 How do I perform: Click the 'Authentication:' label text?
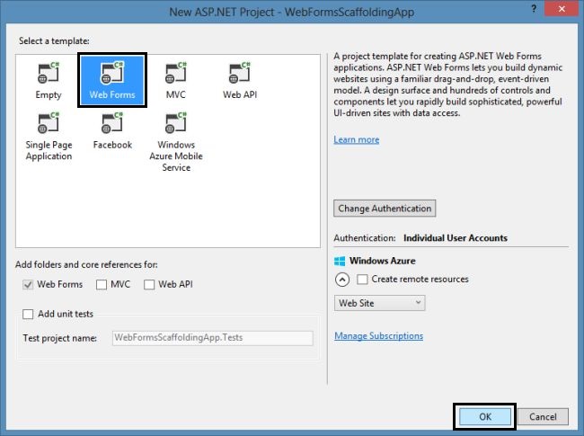(x=365, y=238)
